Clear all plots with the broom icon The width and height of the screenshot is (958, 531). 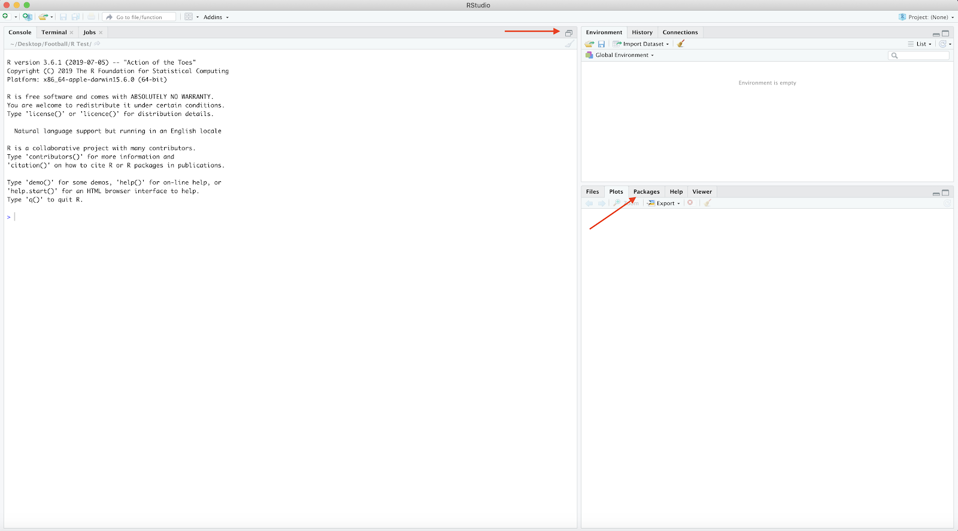click(x=708, y=203)
